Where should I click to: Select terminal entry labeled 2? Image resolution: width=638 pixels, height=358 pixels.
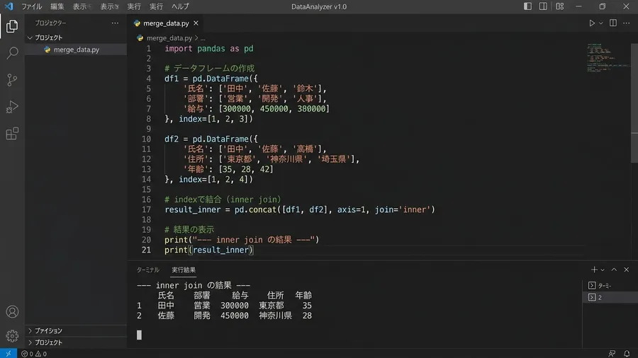[x=610, y=298]
